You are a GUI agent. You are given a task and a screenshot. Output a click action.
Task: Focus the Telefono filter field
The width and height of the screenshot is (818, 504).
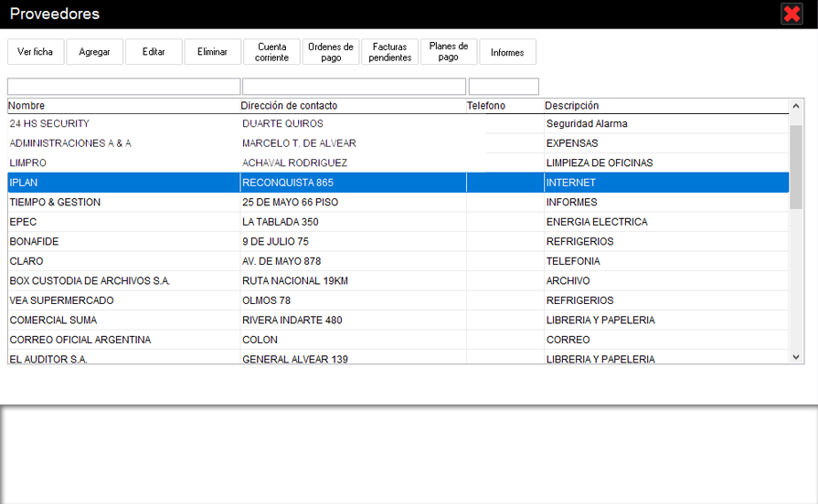504,87
